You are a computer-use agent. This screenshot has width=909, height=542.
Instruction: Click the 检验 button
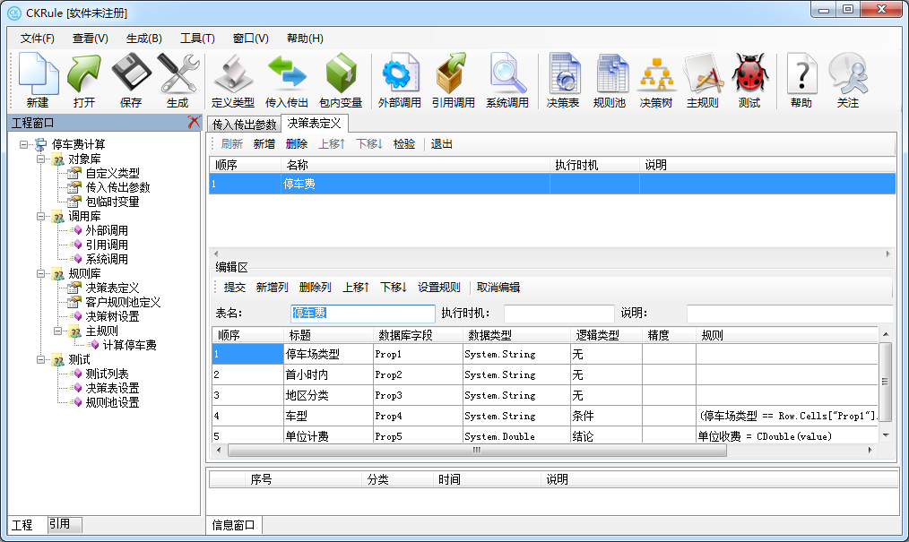coord(404,144)
